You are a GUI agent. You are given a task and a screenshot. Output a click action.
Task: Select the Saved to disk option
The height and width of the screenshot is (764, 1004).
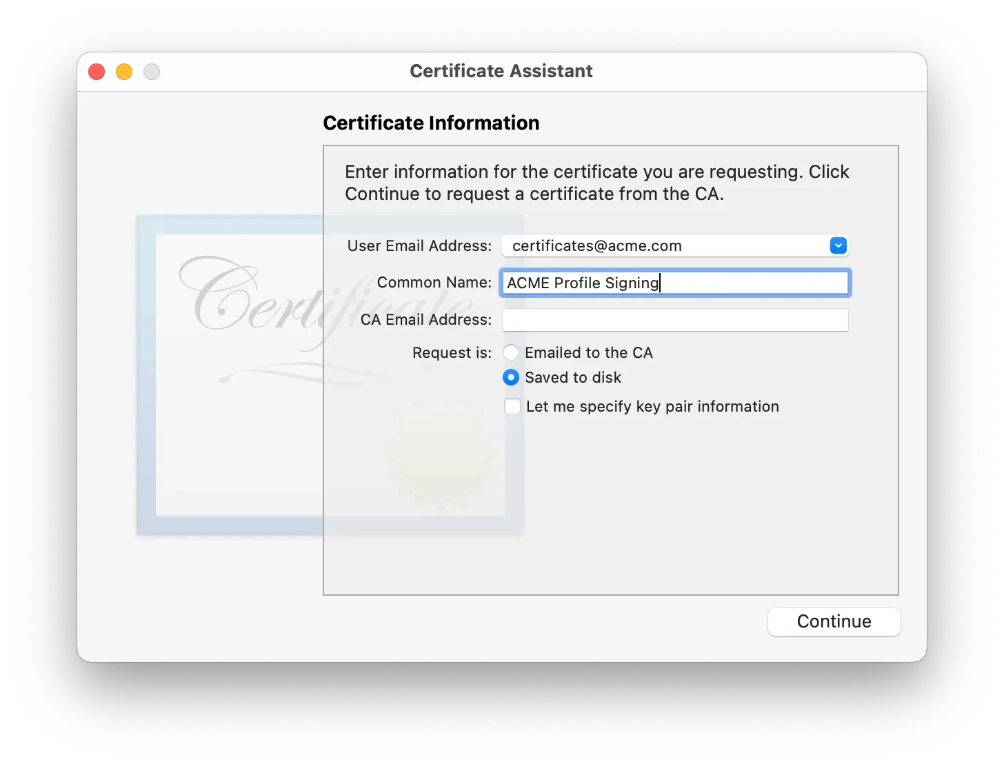click(x=511, y=377)
